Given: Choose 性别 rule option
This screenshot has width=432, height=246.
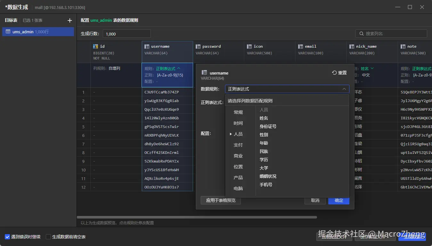Looking at the screenshot, I should [264, 135].
